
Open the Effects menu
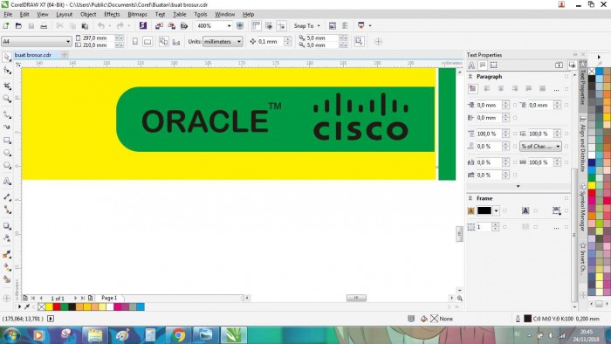(x=112, y=15)
